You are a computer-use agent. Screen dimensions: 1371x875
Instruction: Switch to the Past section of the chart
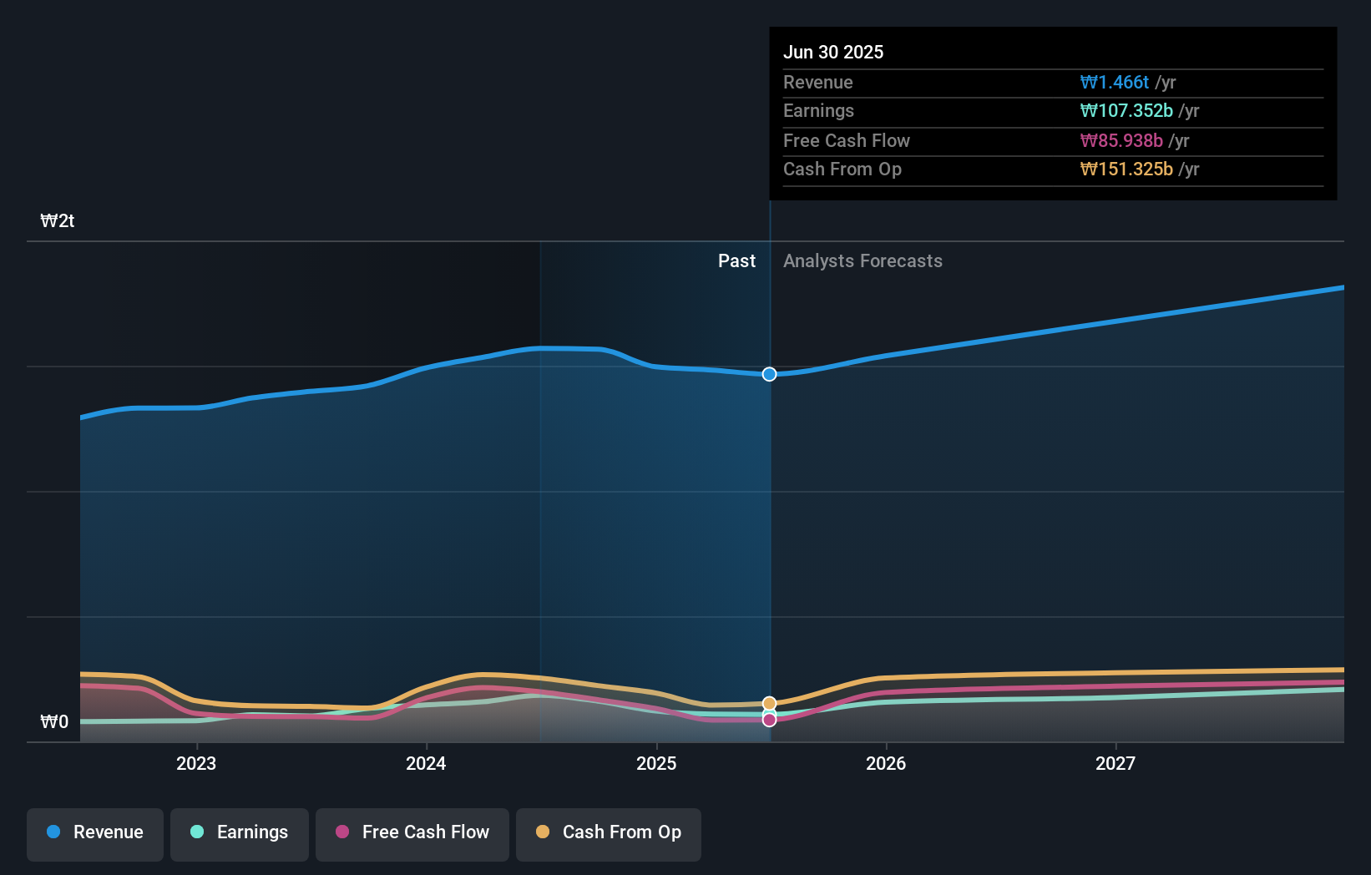click(x=736, y=260)
